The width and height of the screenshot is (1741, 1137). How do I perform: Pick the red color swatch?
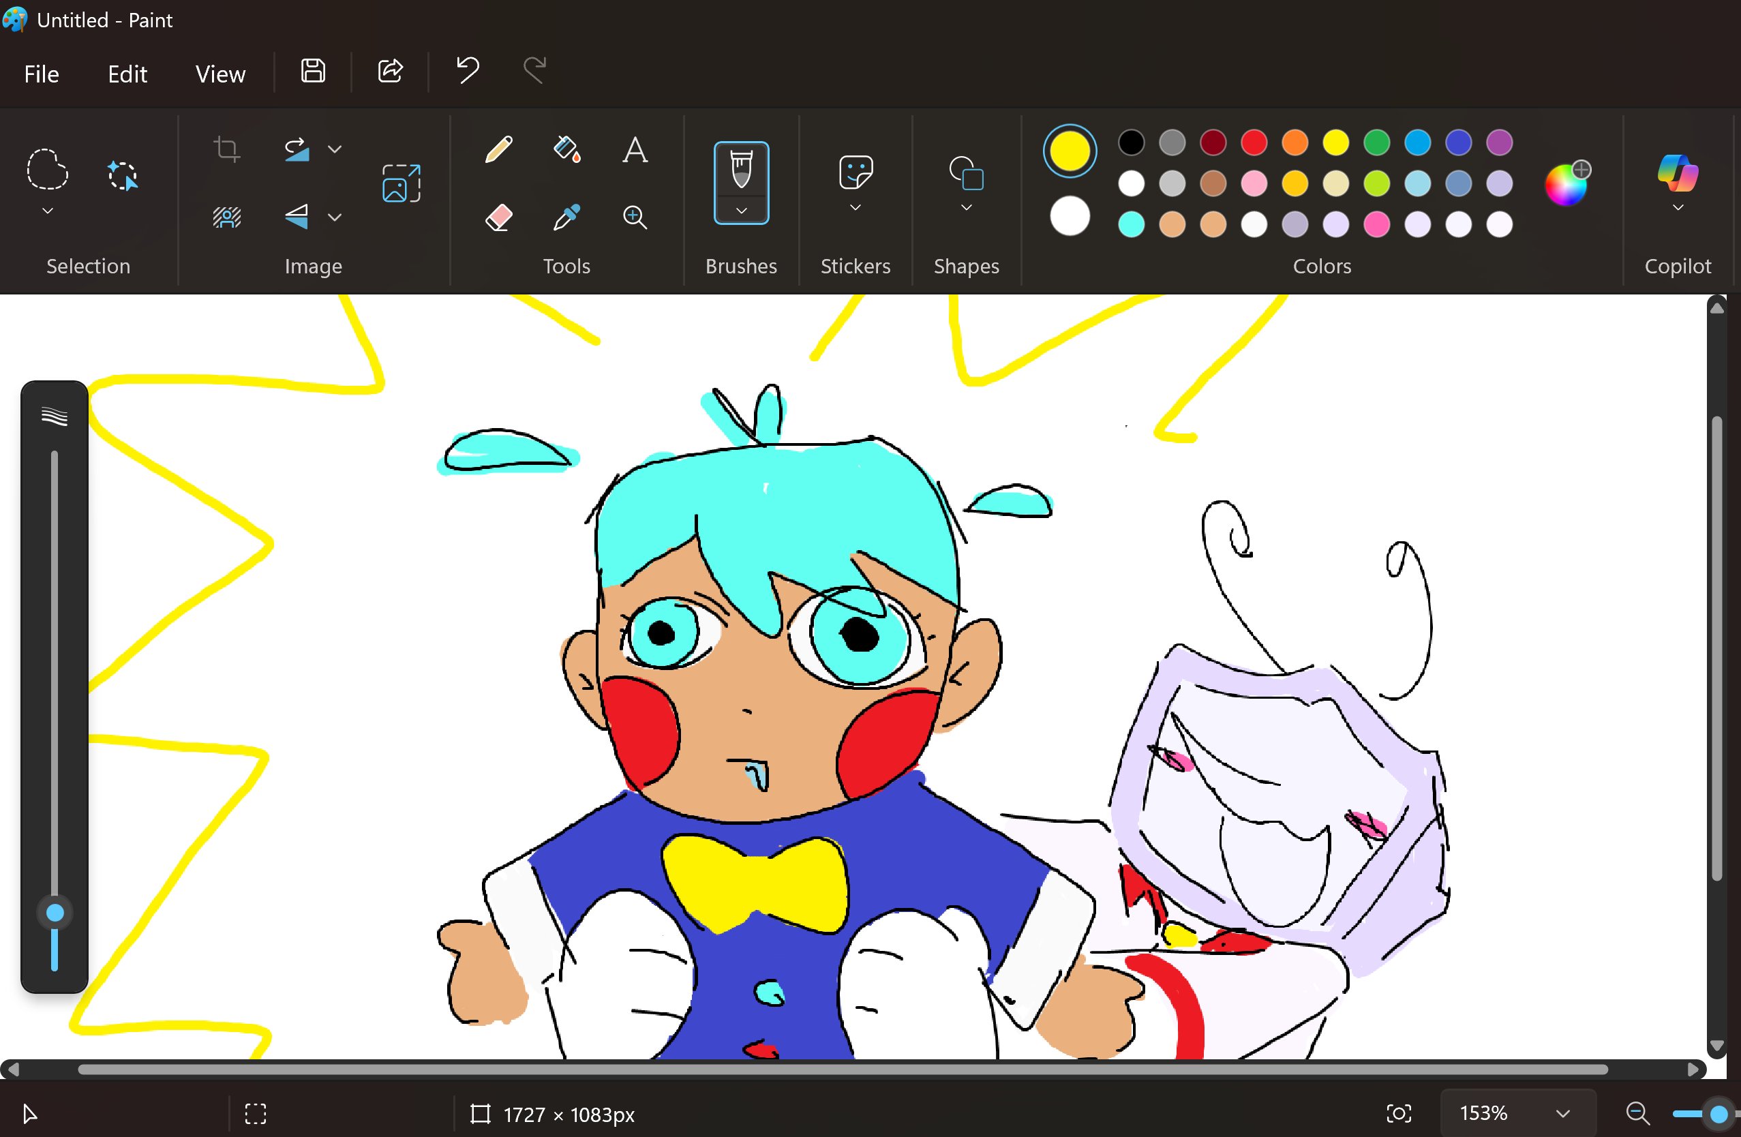point(1254,142)
